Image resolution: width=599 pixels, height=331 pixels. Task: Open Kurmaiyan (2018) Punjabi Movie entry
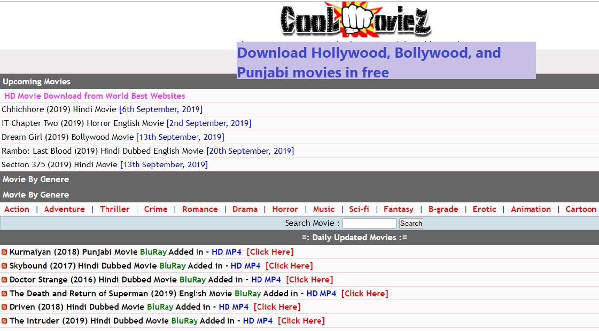click(x=73, y=252)
